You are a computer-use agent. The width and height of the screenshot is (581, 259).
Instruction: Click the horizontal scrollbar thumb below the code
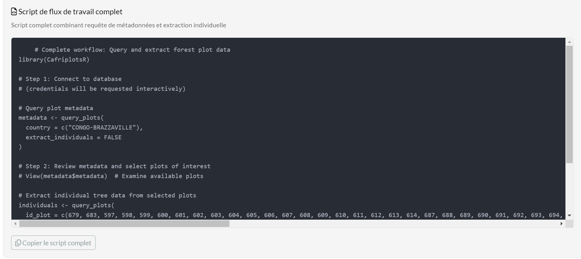click(x=124, y=223)
